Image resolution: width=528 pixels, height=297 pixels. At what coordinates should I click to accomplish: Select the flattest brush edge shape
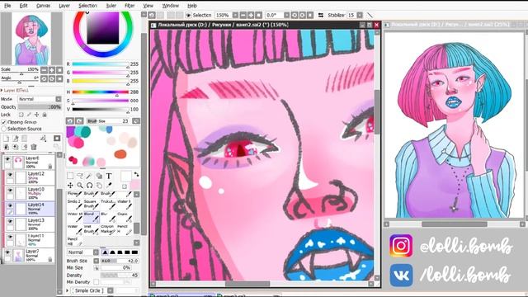[x=134, y=252]
